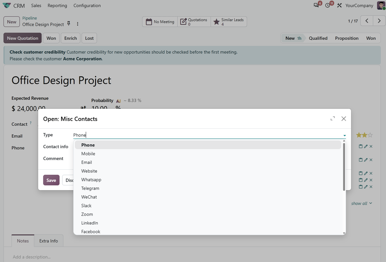This screenshot has height=262, width=386.
Task: Open the user avatar menu
Action: (381, 5)
